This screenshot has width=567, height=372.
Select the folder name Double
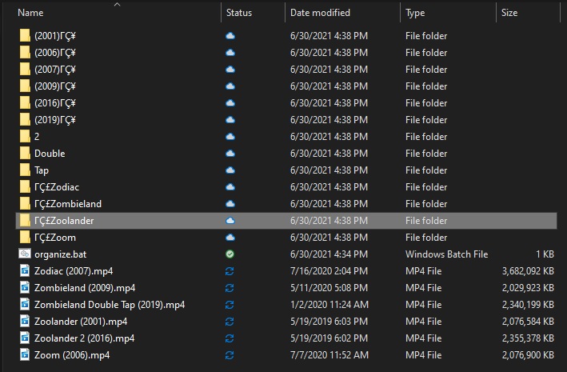click(50, 154)
